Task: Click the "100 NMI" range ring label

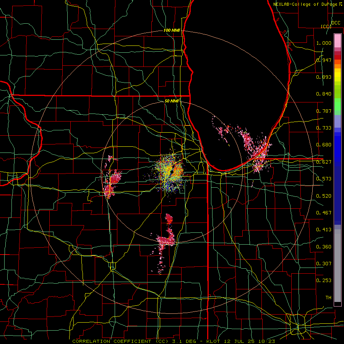Action: point(172,30)
